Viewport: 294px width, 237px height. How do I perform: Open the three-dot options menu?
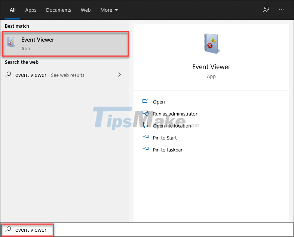(281, 10)
